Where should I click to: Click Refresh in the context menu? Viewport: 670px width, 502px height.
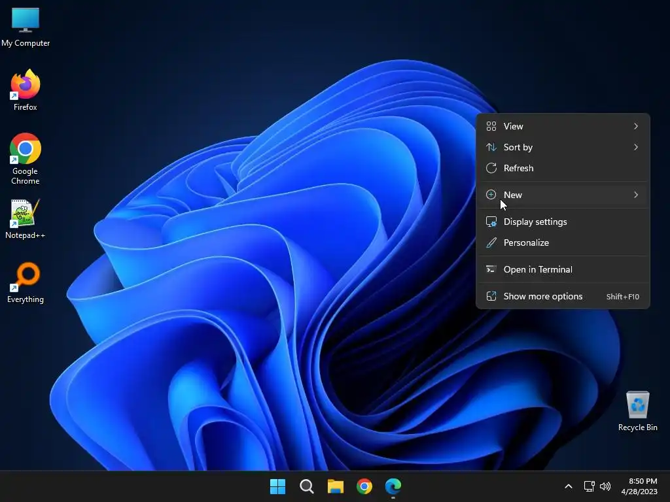coord(563,168)
